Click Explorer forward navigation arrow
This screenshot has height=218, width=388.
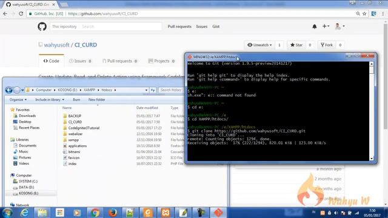16,90
